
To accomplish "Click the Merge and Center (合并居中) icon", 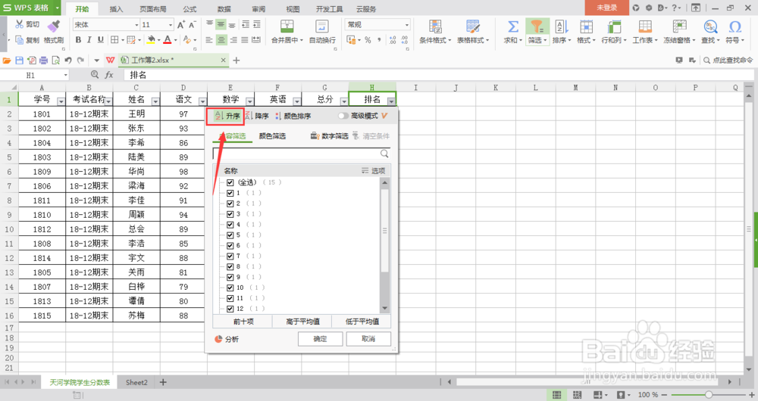I will click(287, 26).
